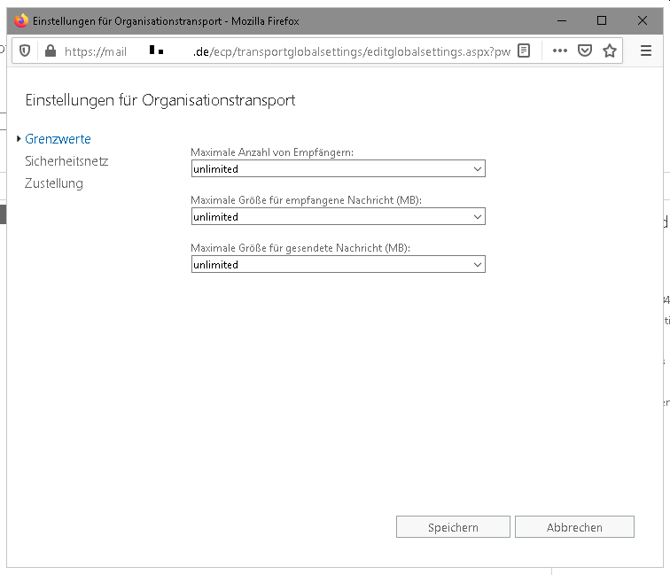Open the page actions three-dot menu
The width and height of the screenshot is (670, 575).
coord(559,51)
